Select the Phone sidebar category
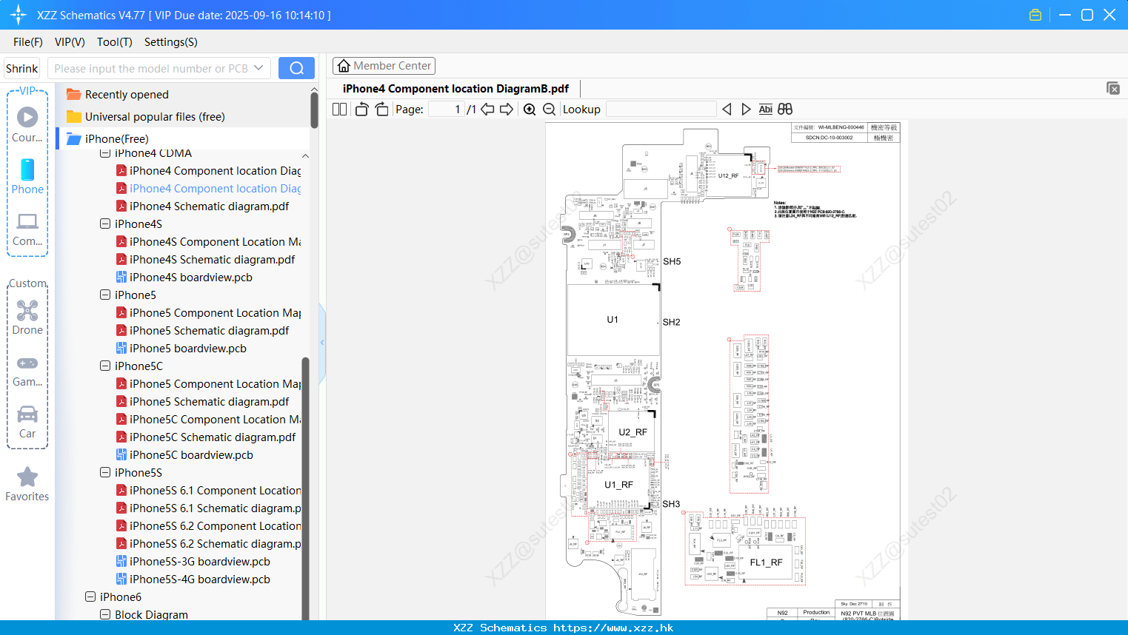 [27, 177]
